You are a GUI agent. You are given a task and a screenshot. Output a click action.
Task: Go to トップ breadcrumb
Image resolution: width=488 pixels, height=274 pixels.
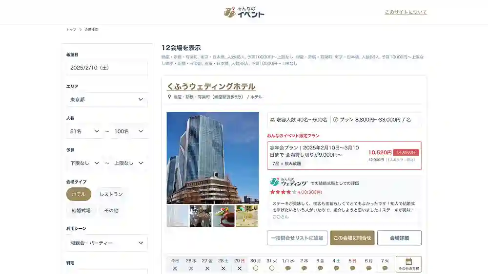coord(71,30)
